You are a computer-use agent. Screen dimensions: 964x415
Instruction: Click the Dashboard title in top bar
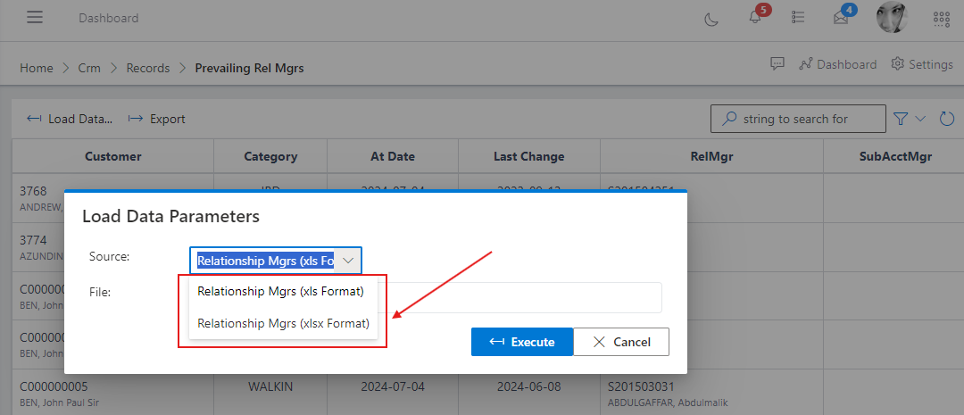pyautogui.click(x=108, y=18)
